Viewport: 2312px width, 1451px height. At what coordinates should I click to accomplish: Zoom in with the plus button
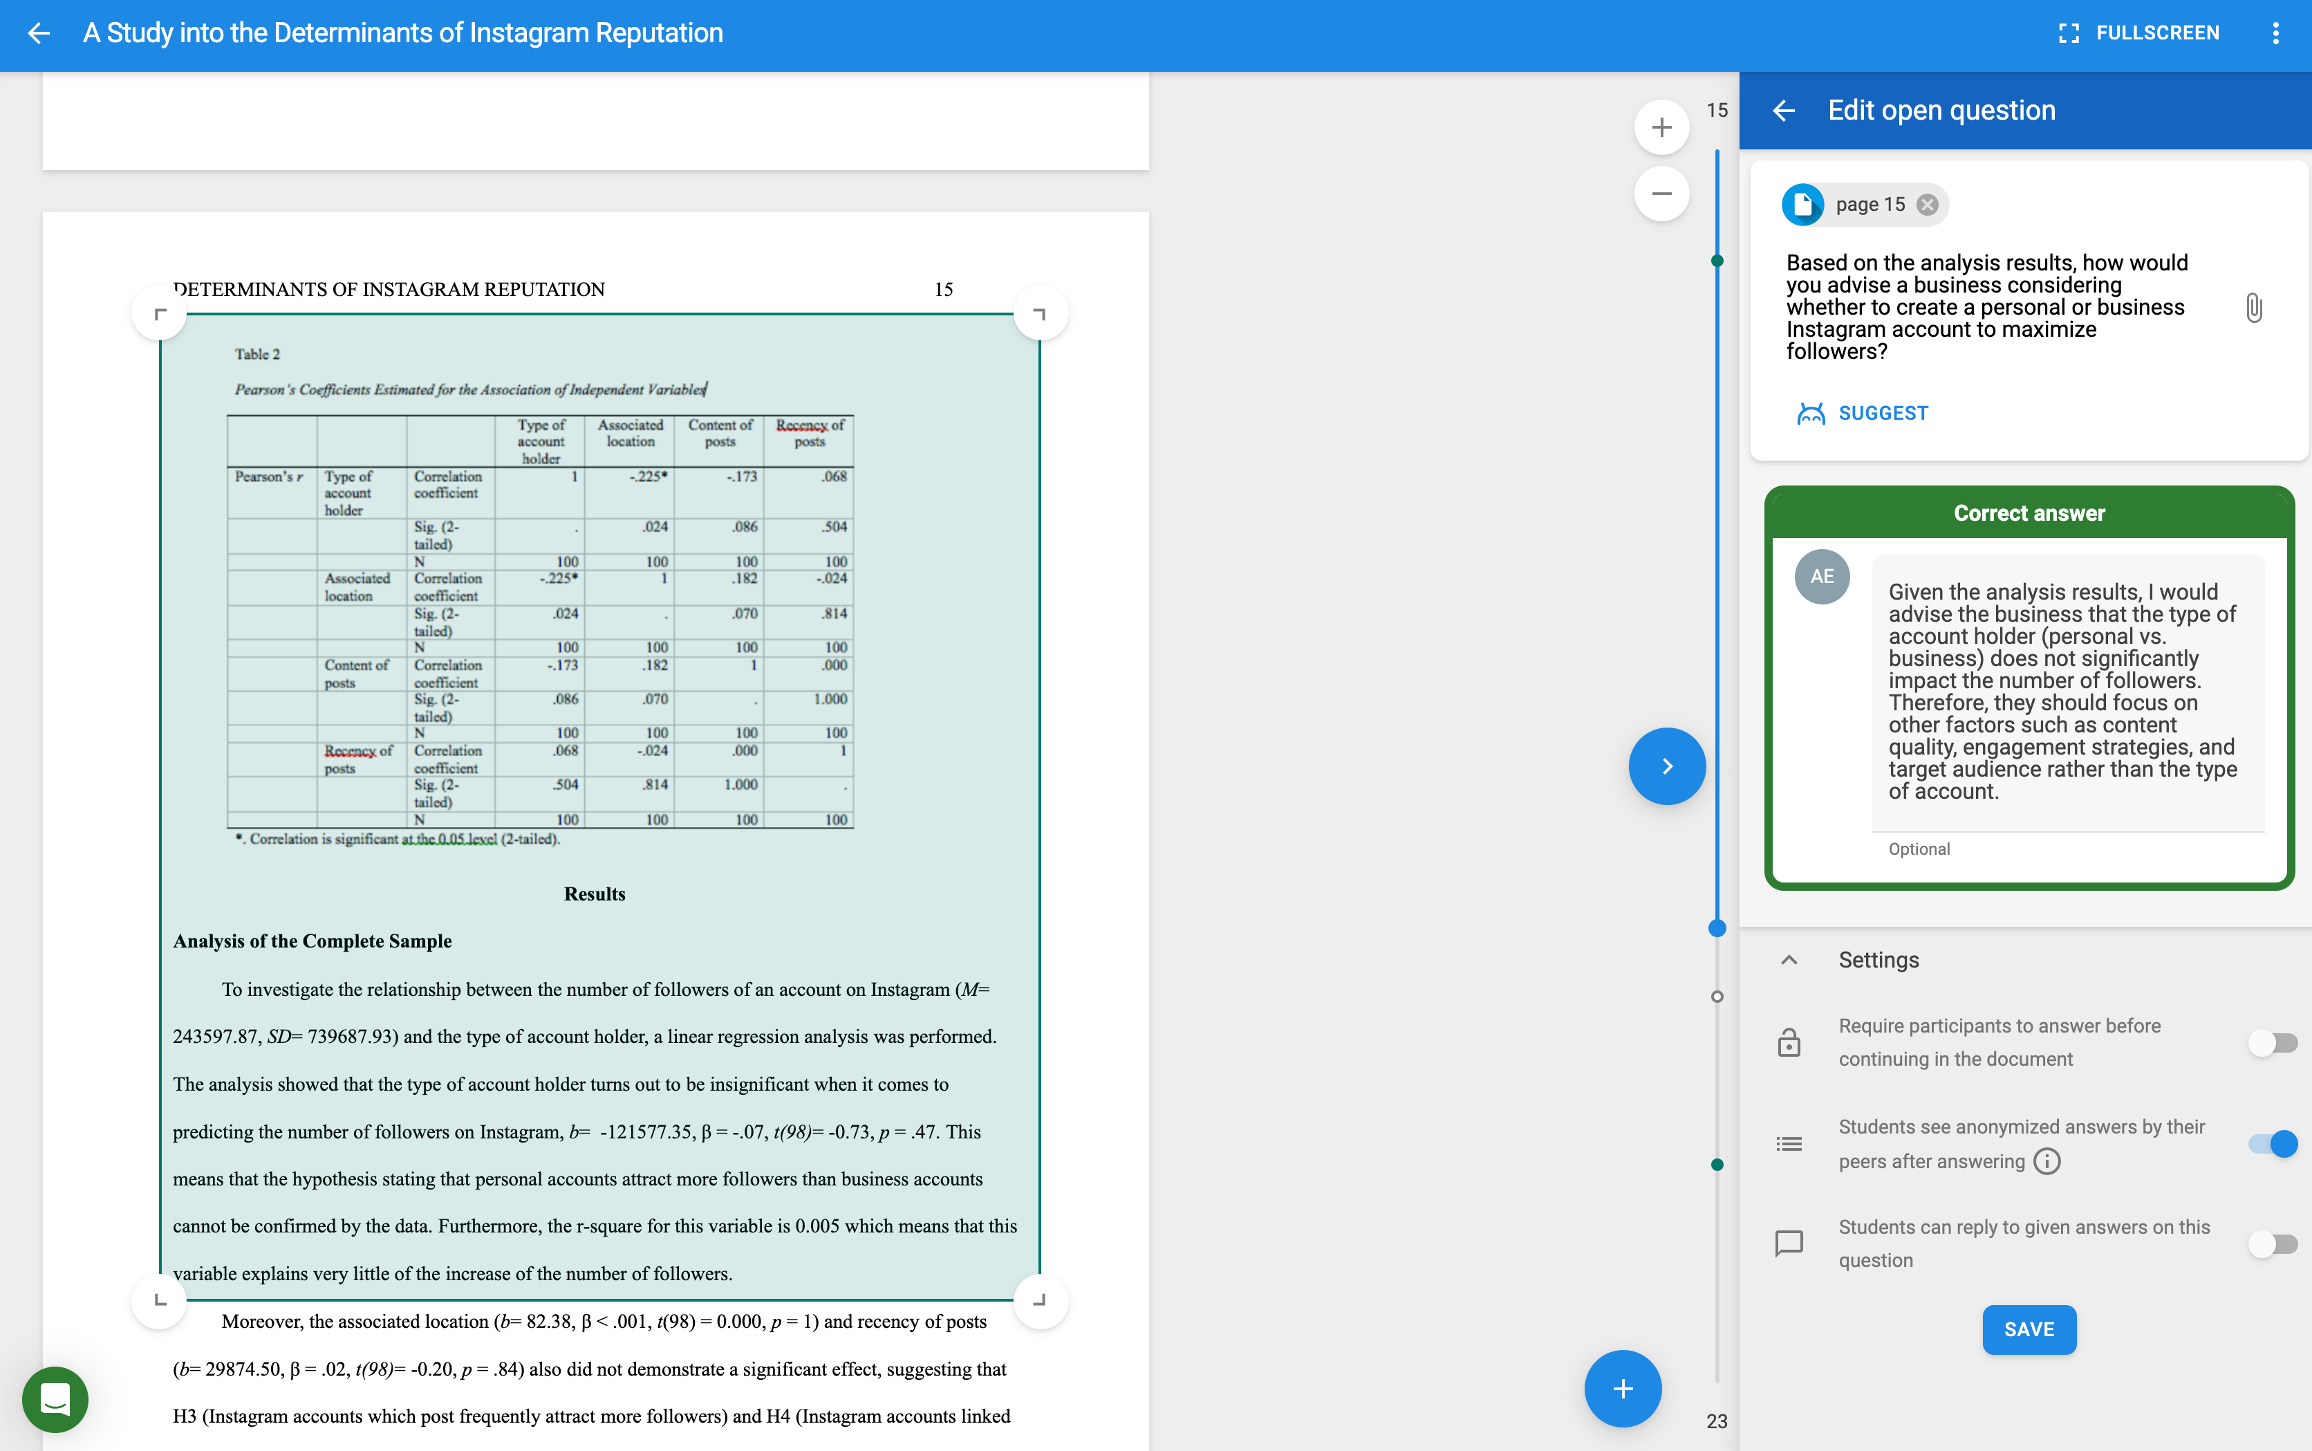coord(1661,127)
